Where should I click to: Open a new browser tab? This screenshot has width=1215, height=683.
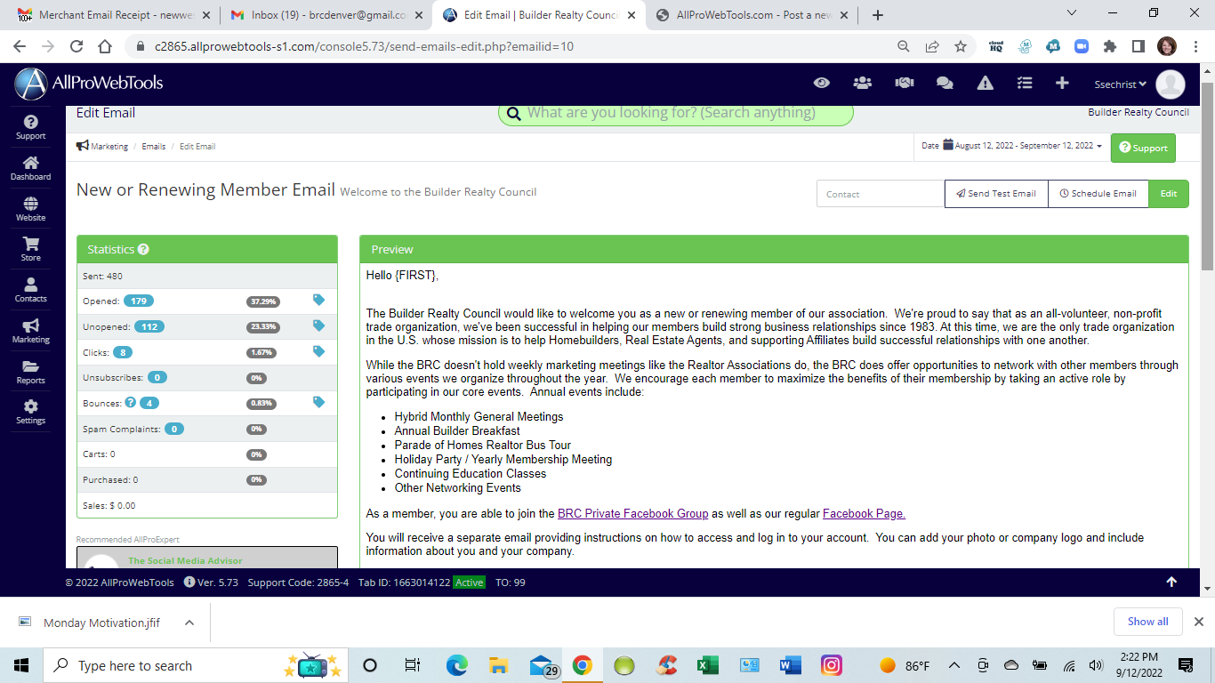point(878,15)
